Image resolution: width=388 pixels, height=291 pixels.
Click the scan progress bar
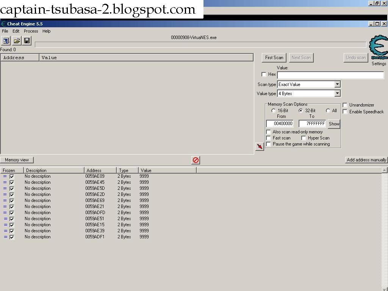[200, 45]
